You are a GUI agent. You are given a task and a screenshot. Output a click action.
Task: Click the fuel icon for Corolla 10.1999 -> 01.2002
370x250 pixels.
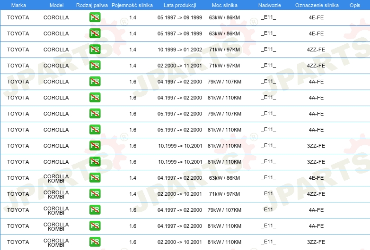[x=95, y=50]
